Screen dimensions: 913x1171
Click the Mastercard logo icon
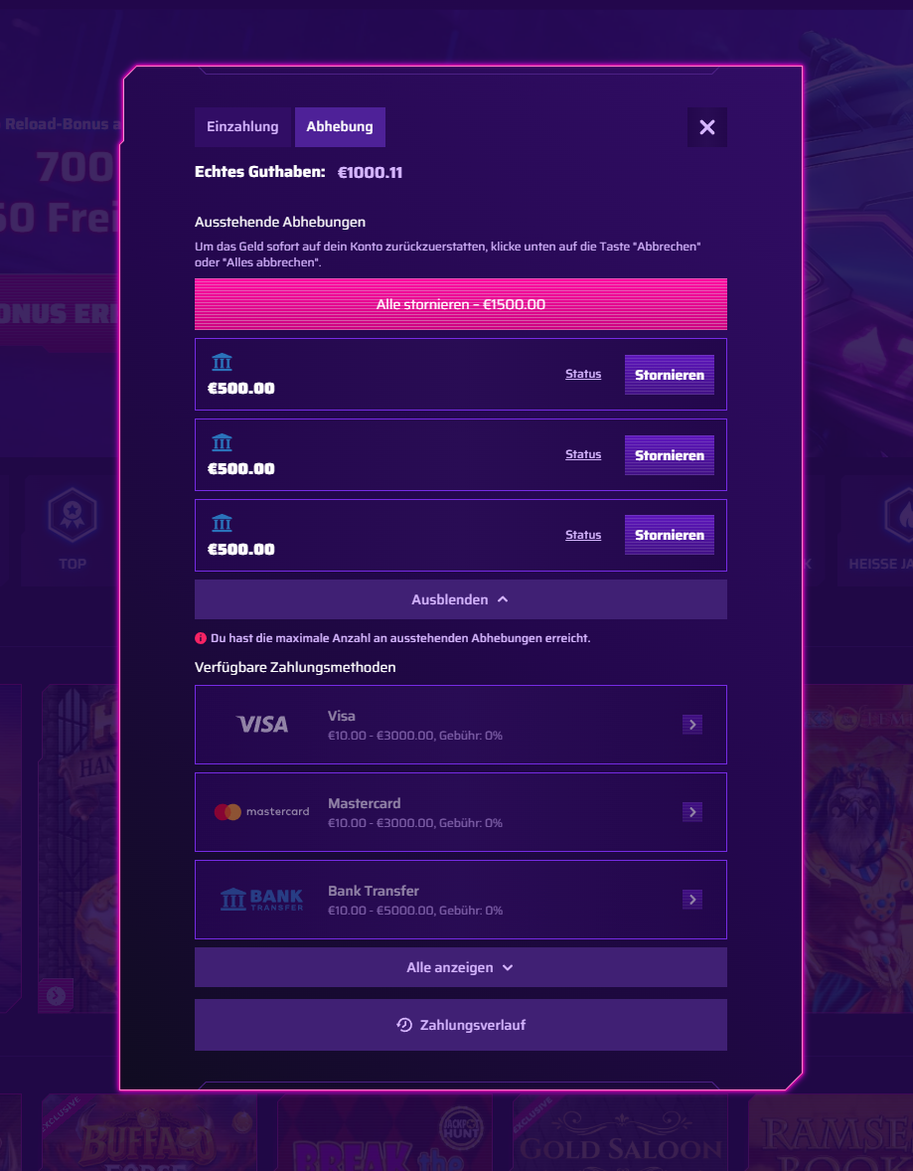pyautogui.click(x=261, y=812)
